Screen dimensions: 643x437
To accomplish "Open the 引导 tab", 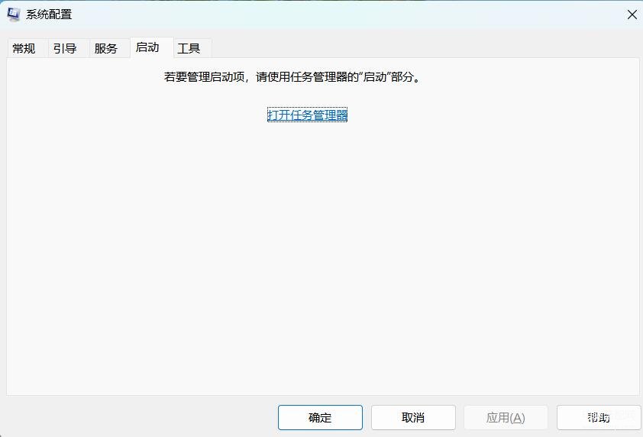I will tap(69, 48).
